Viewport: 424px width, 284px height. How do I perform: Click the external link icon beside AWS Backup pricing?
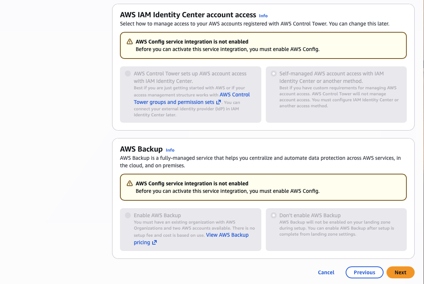pyautogui.click(x=155, y=242)
